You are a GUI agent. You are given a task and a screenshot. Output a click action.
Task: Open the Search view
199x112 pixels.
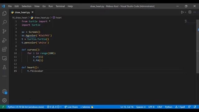[x=4, y=22]
